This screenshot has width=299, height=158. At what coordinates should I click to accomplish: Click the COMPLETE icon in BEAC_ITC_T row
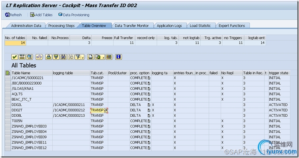(x=149, y=99)
